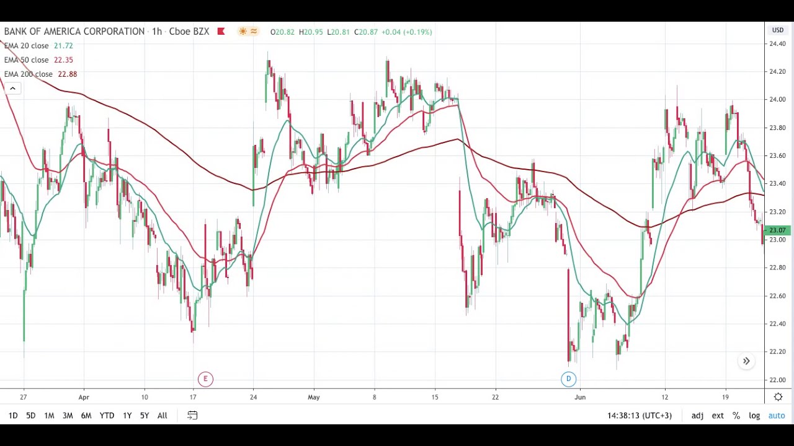Click the scroll to most recent bar arrow
The height and width of the screenshot is (446, 794).
pyautogui.click(x=746, y=361)
